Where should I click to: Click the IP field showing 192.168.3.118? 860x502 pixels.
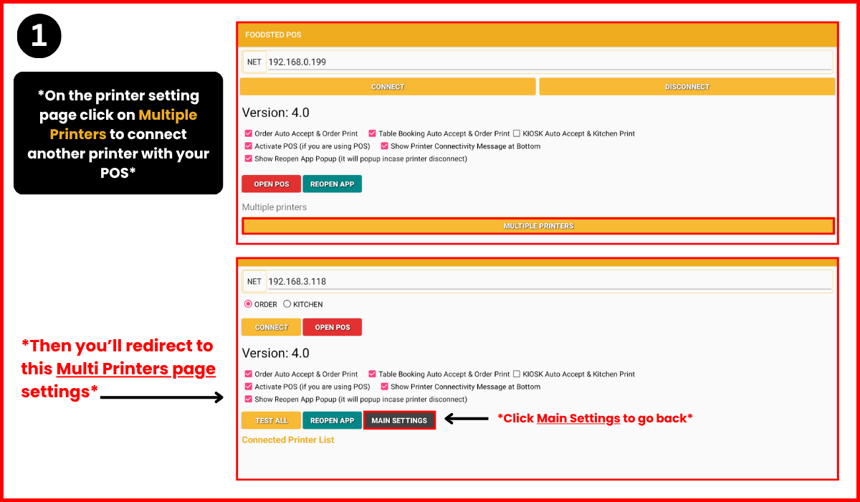pos(549,282)
